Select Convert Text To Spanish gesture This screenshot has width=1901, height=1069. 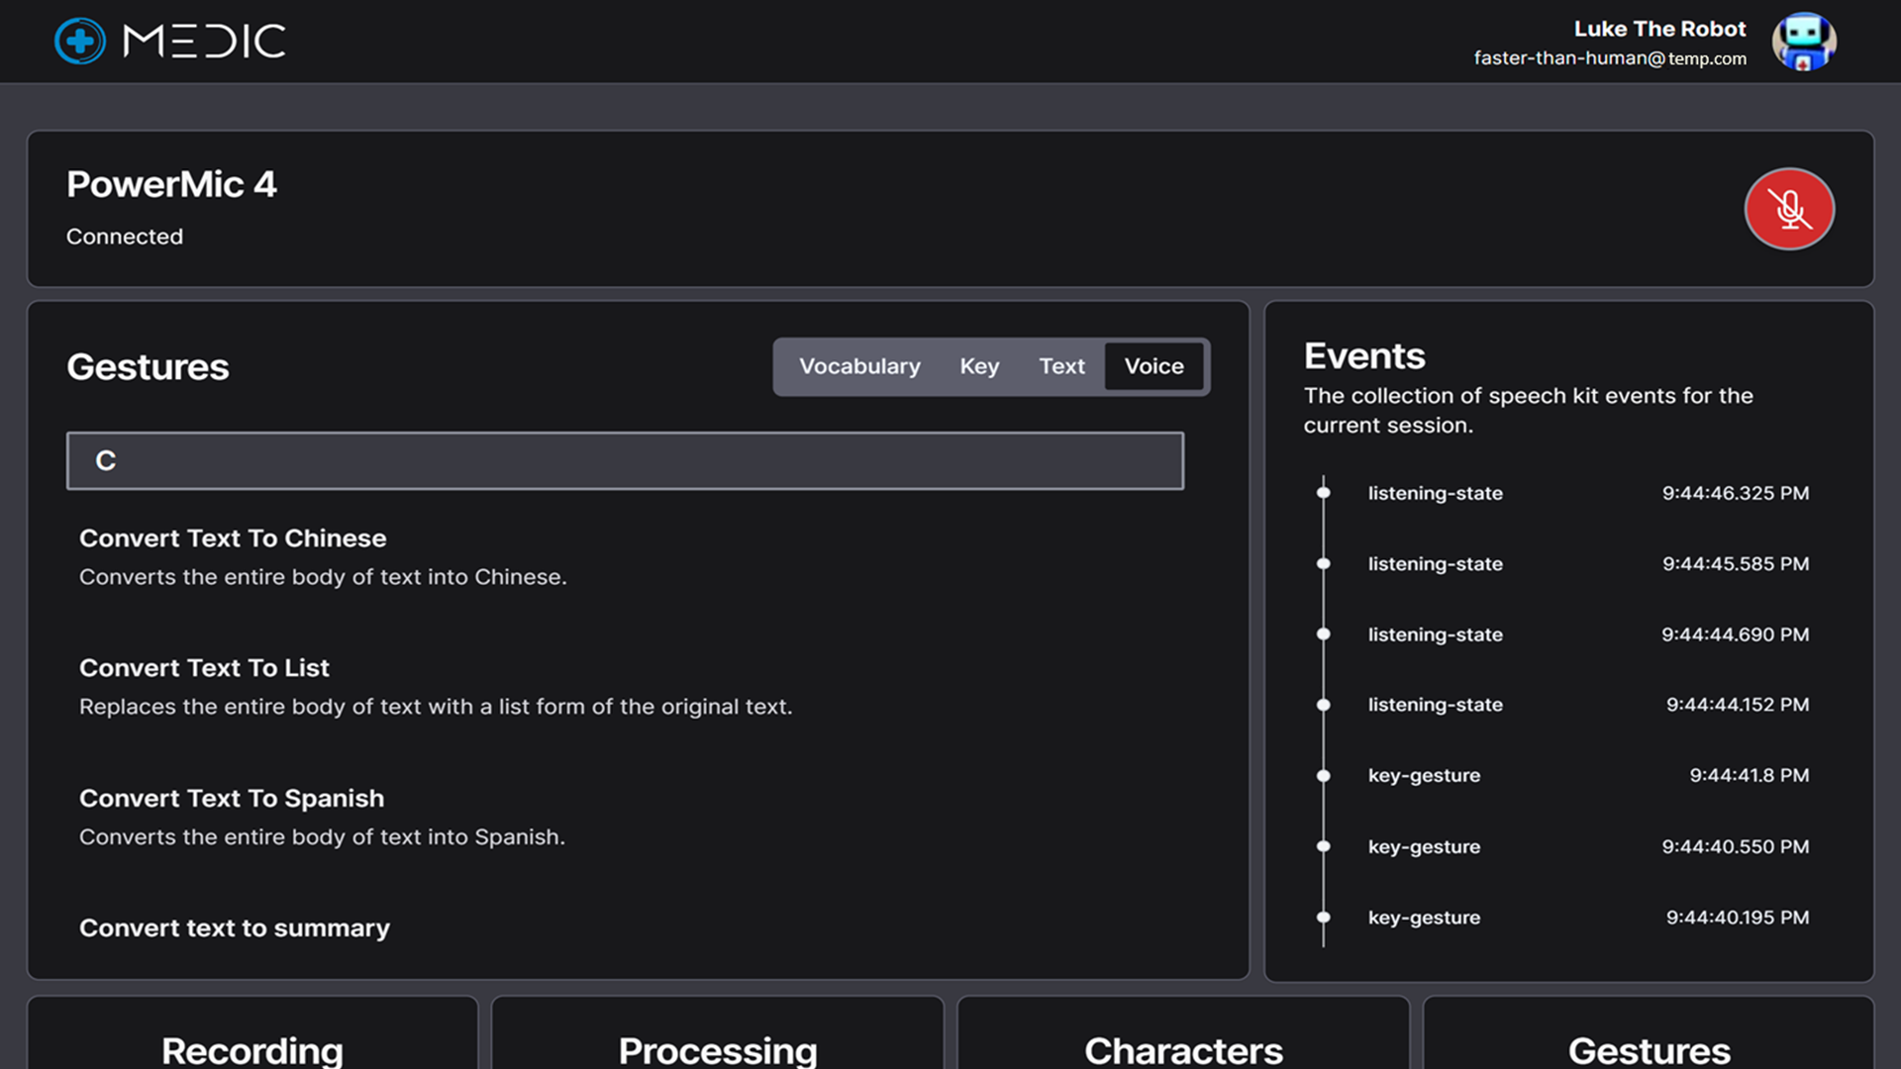point(232,798)
